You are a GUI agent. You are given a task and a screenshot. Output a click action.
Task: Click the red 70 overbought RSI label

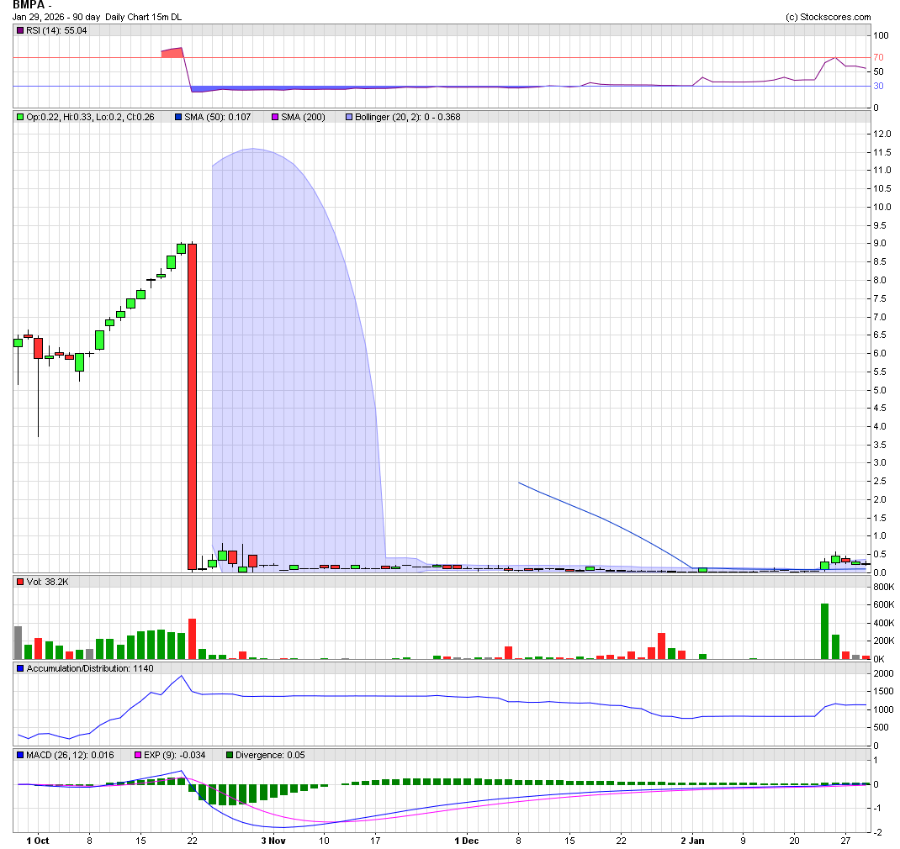[878, 57]
